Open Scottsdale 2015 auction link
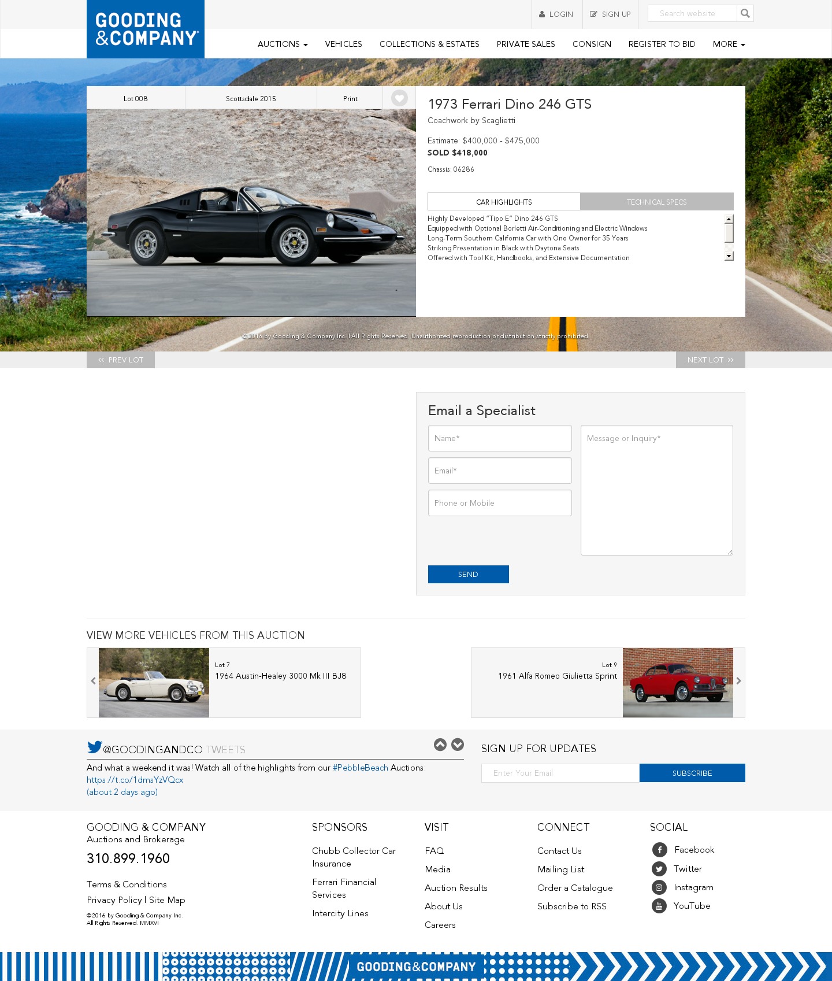Viewport: 832px width, 981px height. [x=251, y=98]
